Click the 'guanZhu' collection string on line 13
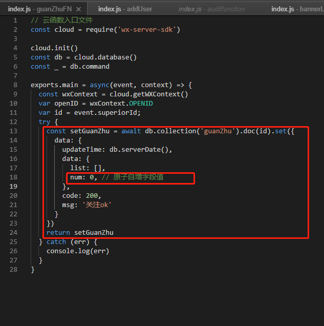 218,131
